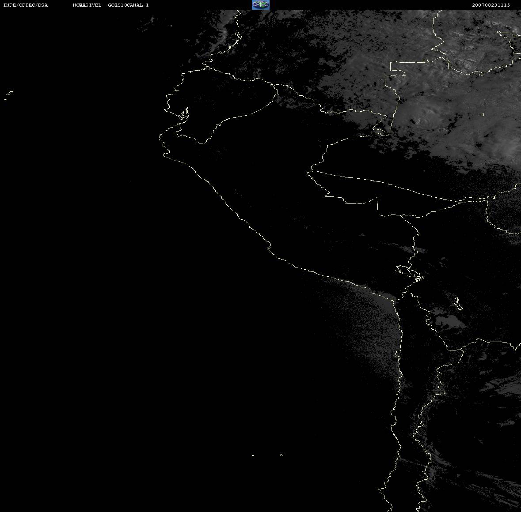Select the 200708231115 timestamp
This screenshot has width=521, height=512.
[491, 5]
